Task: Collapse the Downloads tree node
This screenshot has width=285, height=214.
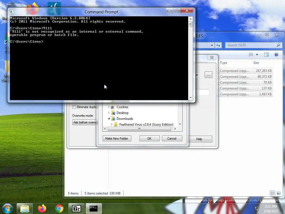Action: [109, 119]
